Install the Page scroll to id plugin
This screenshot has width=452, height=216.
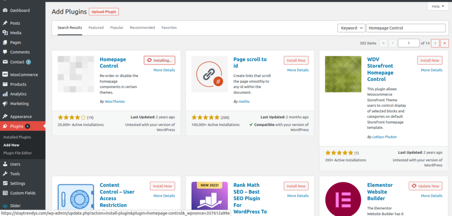(x=296, y=60)
